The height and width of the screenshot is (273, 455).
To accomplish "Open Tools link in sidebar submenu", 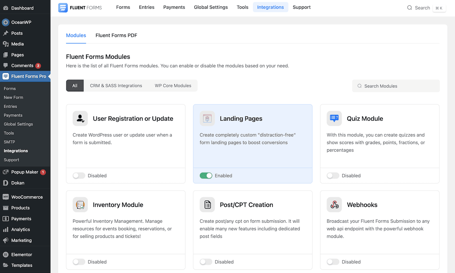I will coord(9,133).
